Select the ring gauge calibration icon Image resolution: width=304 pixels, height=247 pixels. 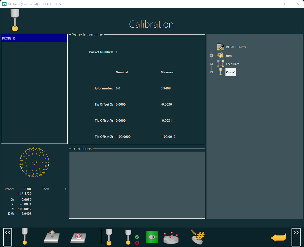[x=79, y=237]
